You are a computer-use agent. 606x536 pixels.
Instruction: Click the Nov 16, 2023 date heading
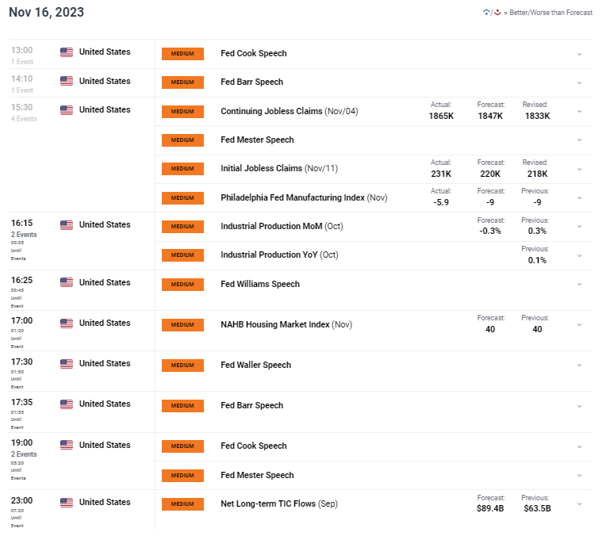point(47,13)
